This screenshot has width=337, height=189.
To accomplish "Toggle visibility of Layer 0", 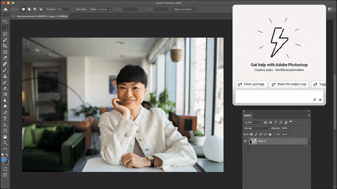I will (x=246, y=141).
